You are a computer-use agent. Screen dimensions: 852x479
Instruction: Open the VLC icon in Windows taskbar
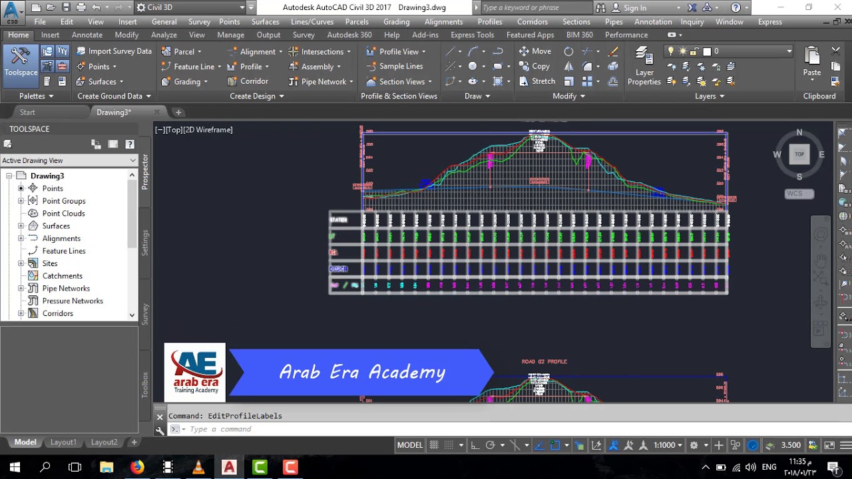coord(198,467)
